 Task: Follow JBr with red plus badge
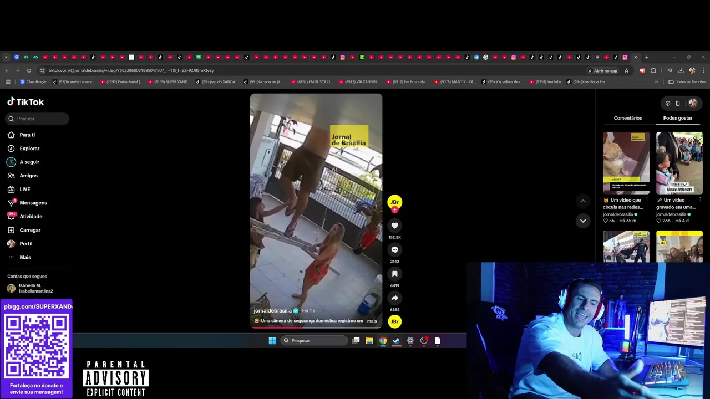[x=394, y=209]
